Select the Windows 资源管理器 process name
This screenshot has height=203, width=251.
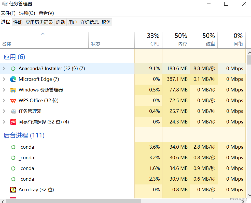tap(41, 90)
